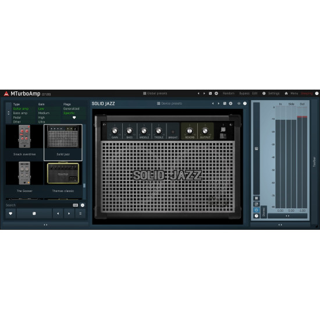Open the Global presets grid
The width and height of the screenshot is (320, 320).
point(155,93)
